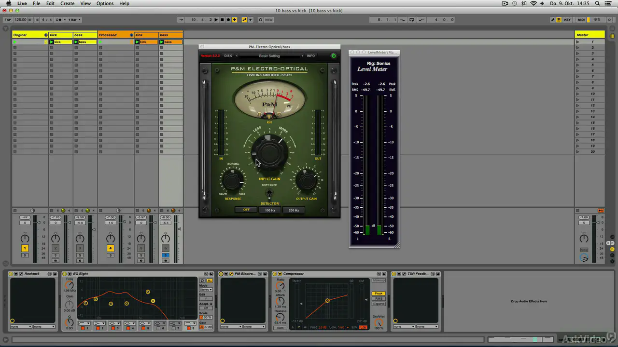Click the Input Gain knob

(269, 152)
